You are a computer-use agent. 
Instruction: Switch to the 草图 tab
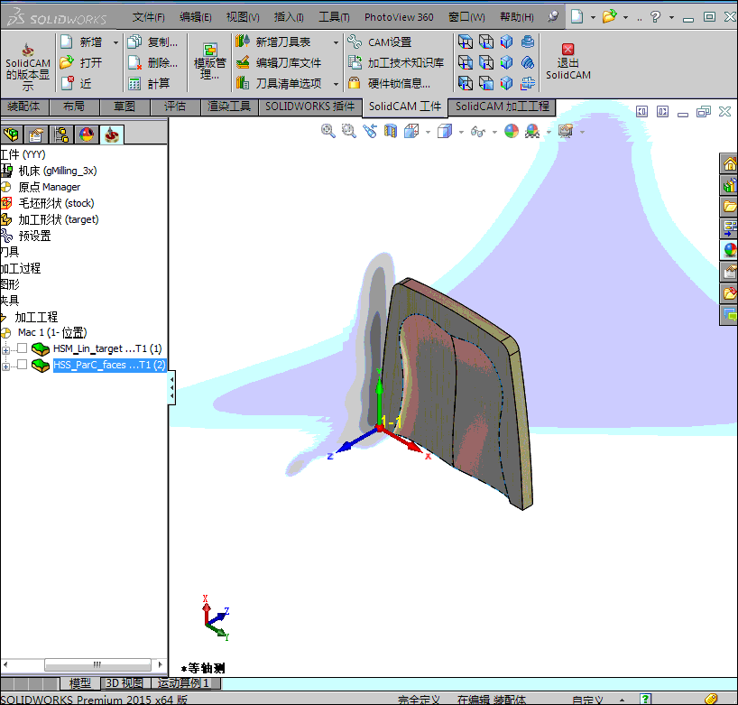point(125,107)
